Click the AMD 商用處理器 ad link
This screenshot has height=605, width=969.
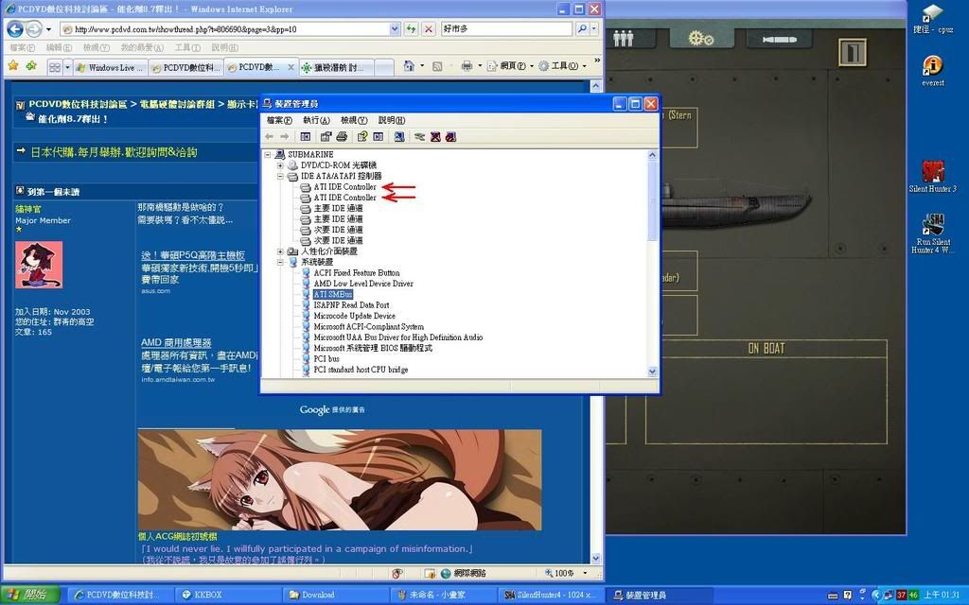tap(176, 342)
